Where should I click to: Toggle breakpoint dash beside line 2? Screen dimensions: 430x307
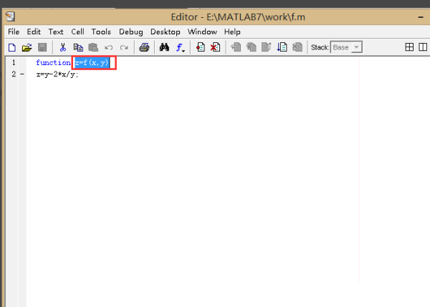tap(22, 74)
